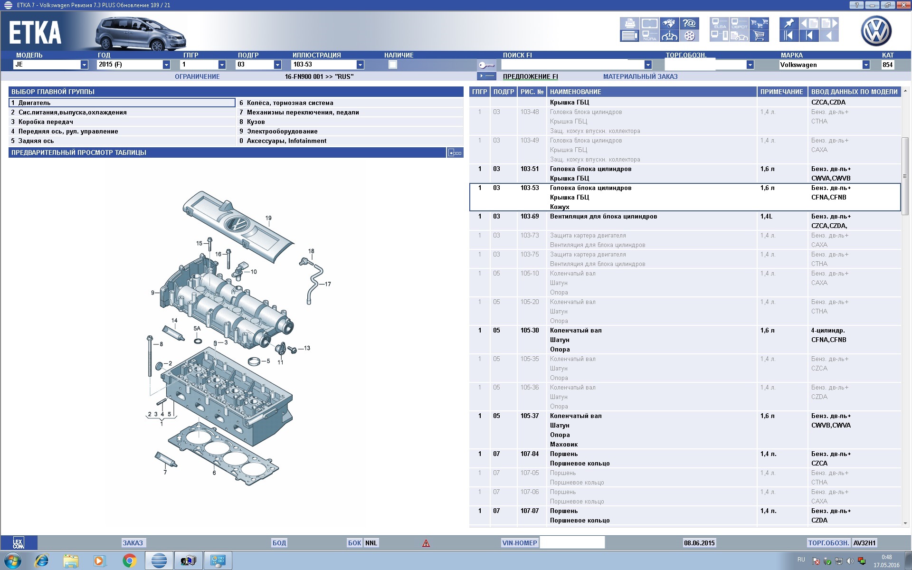Click the NORA connection icon
The image size is (912, 570).
[x=649, y=36]
